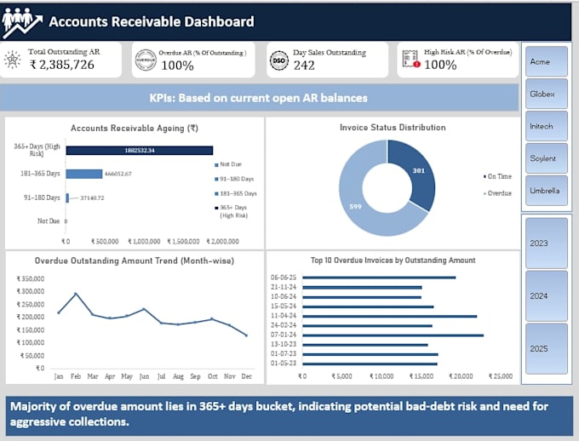Click the Day Sales Outstanding value 242

(304, 66)
